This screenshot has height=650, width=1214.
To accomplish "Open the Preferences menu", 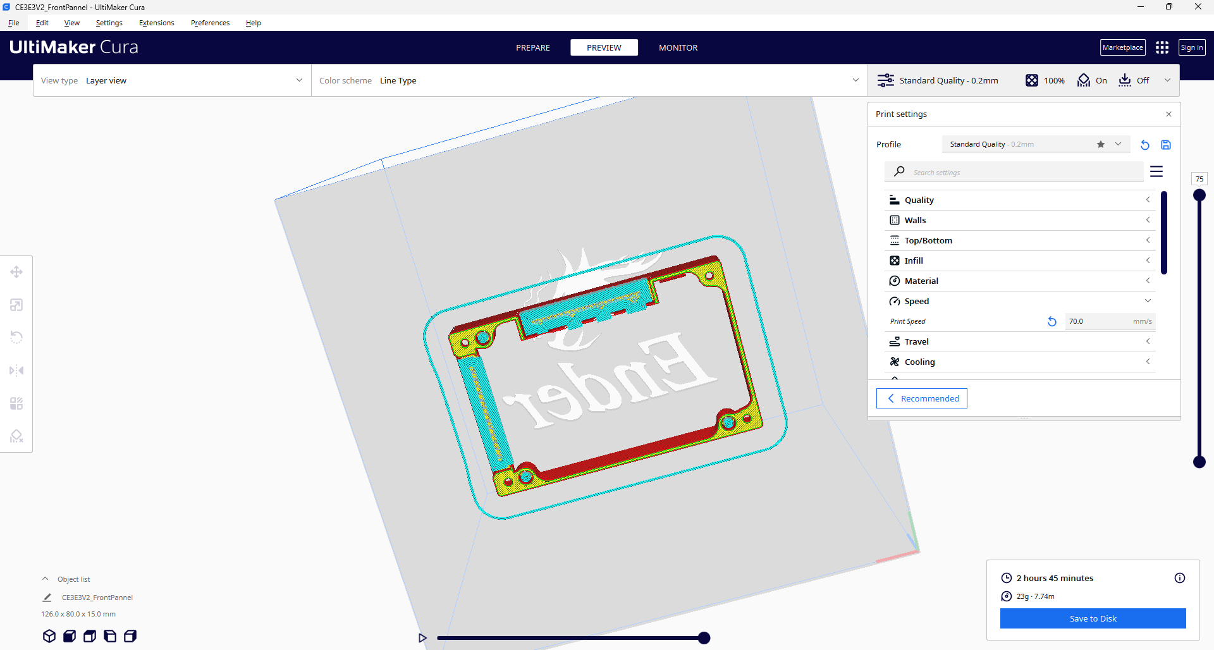I will [211, 23].
